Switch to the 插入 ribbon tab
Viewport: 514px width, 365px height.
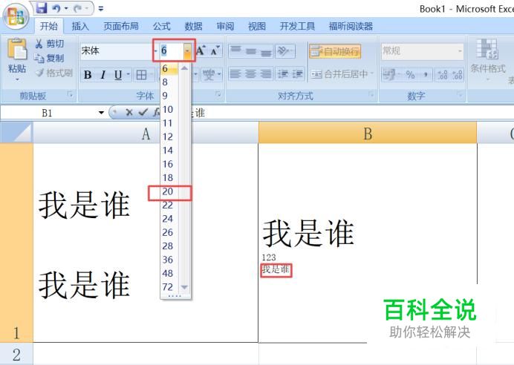point(80,26)
